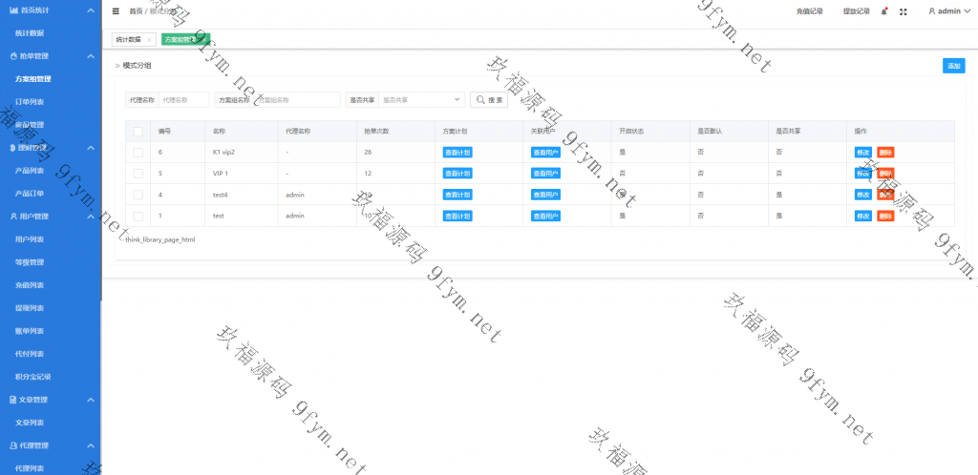Click 删除 for row K1 vip2
Viewport: 978px width, 475px height.
point(885,152)
